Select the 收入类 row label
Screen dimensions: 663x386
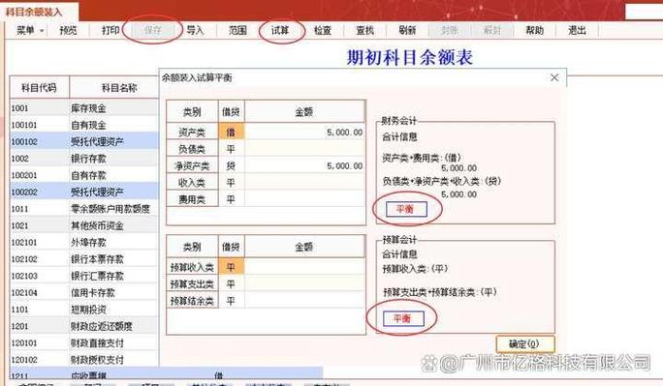pos(192,183)
